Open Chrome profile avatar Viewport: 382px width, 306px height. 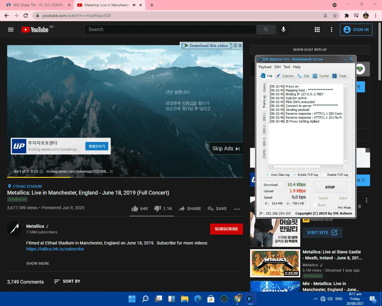point(366,16)
